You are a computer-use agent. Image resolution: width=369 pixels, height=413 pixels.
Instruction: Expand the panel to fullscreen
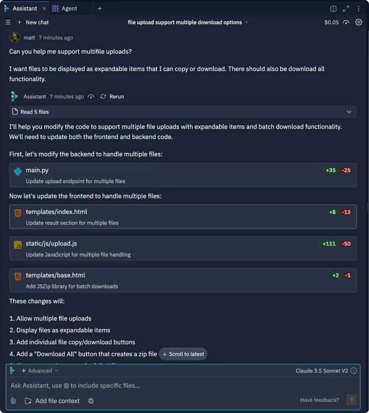pos(346,8)
